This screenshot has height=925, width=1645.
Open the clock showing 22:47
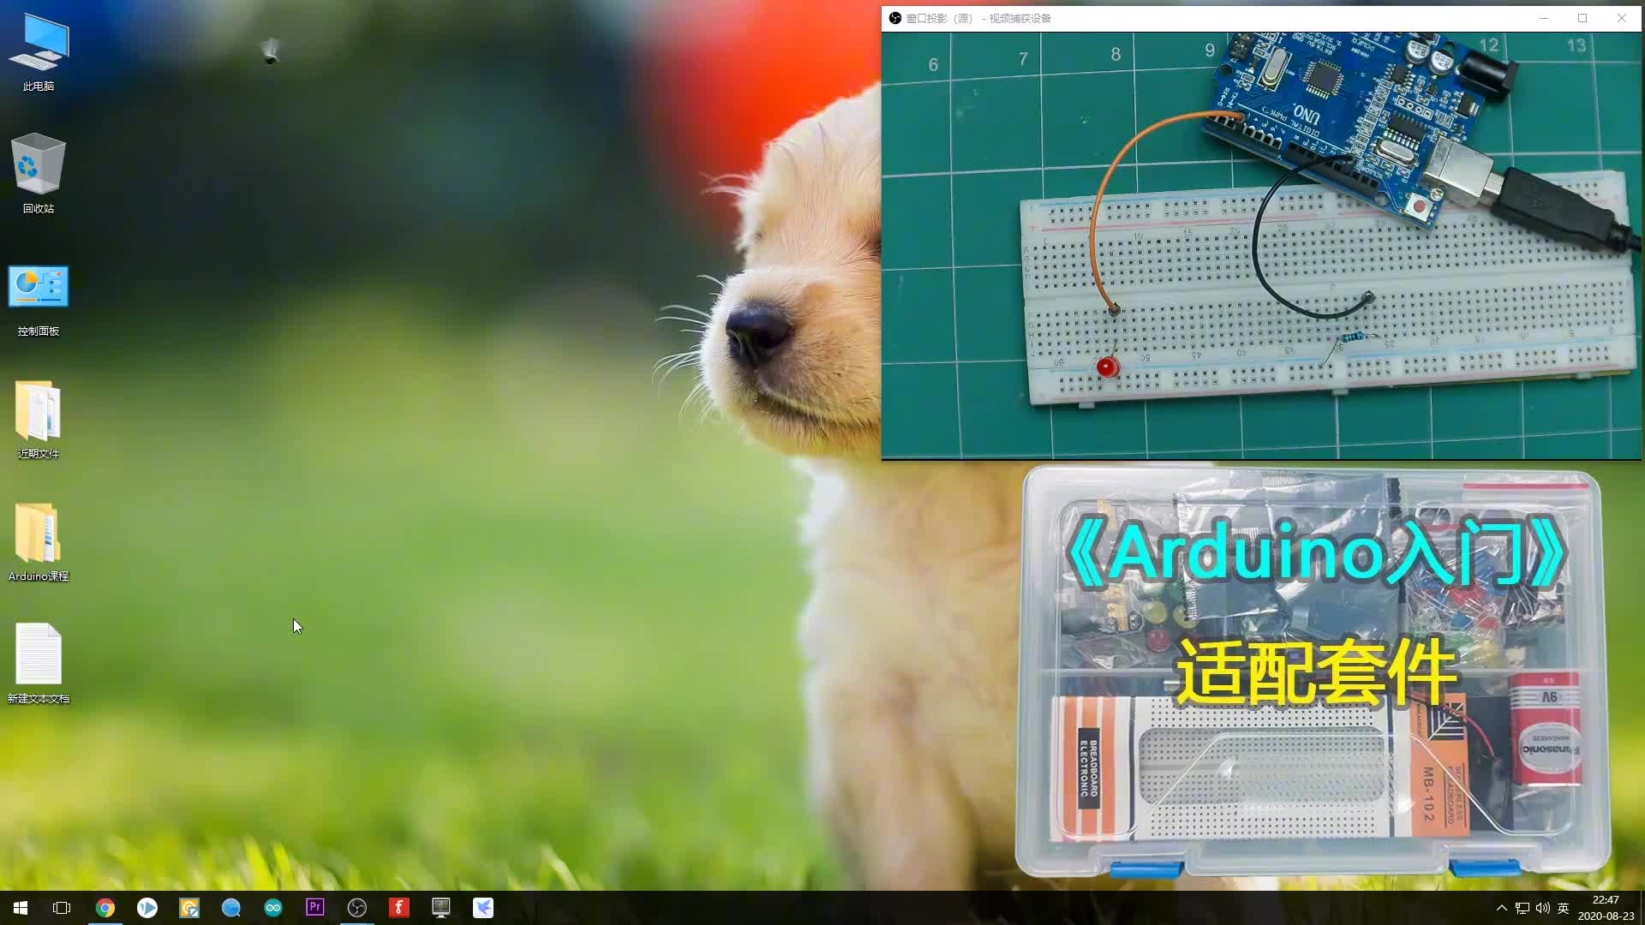[1606, 908]
